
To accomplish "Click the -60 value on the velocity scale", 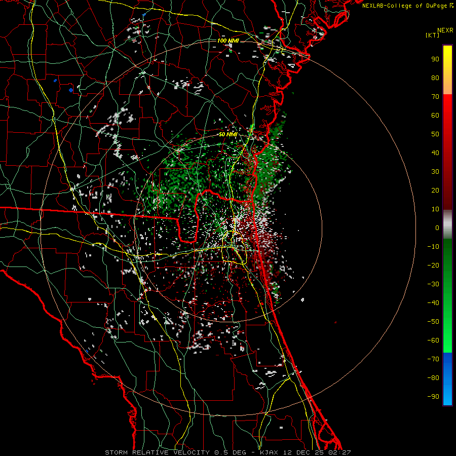I will click(x=433, y=340).
